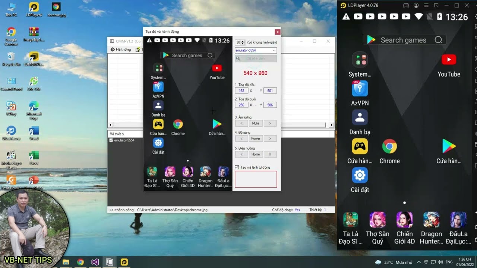Click the recent-apps III button under Điều hướng
Viewport: 477px width, 268px height.
(270, 154)
